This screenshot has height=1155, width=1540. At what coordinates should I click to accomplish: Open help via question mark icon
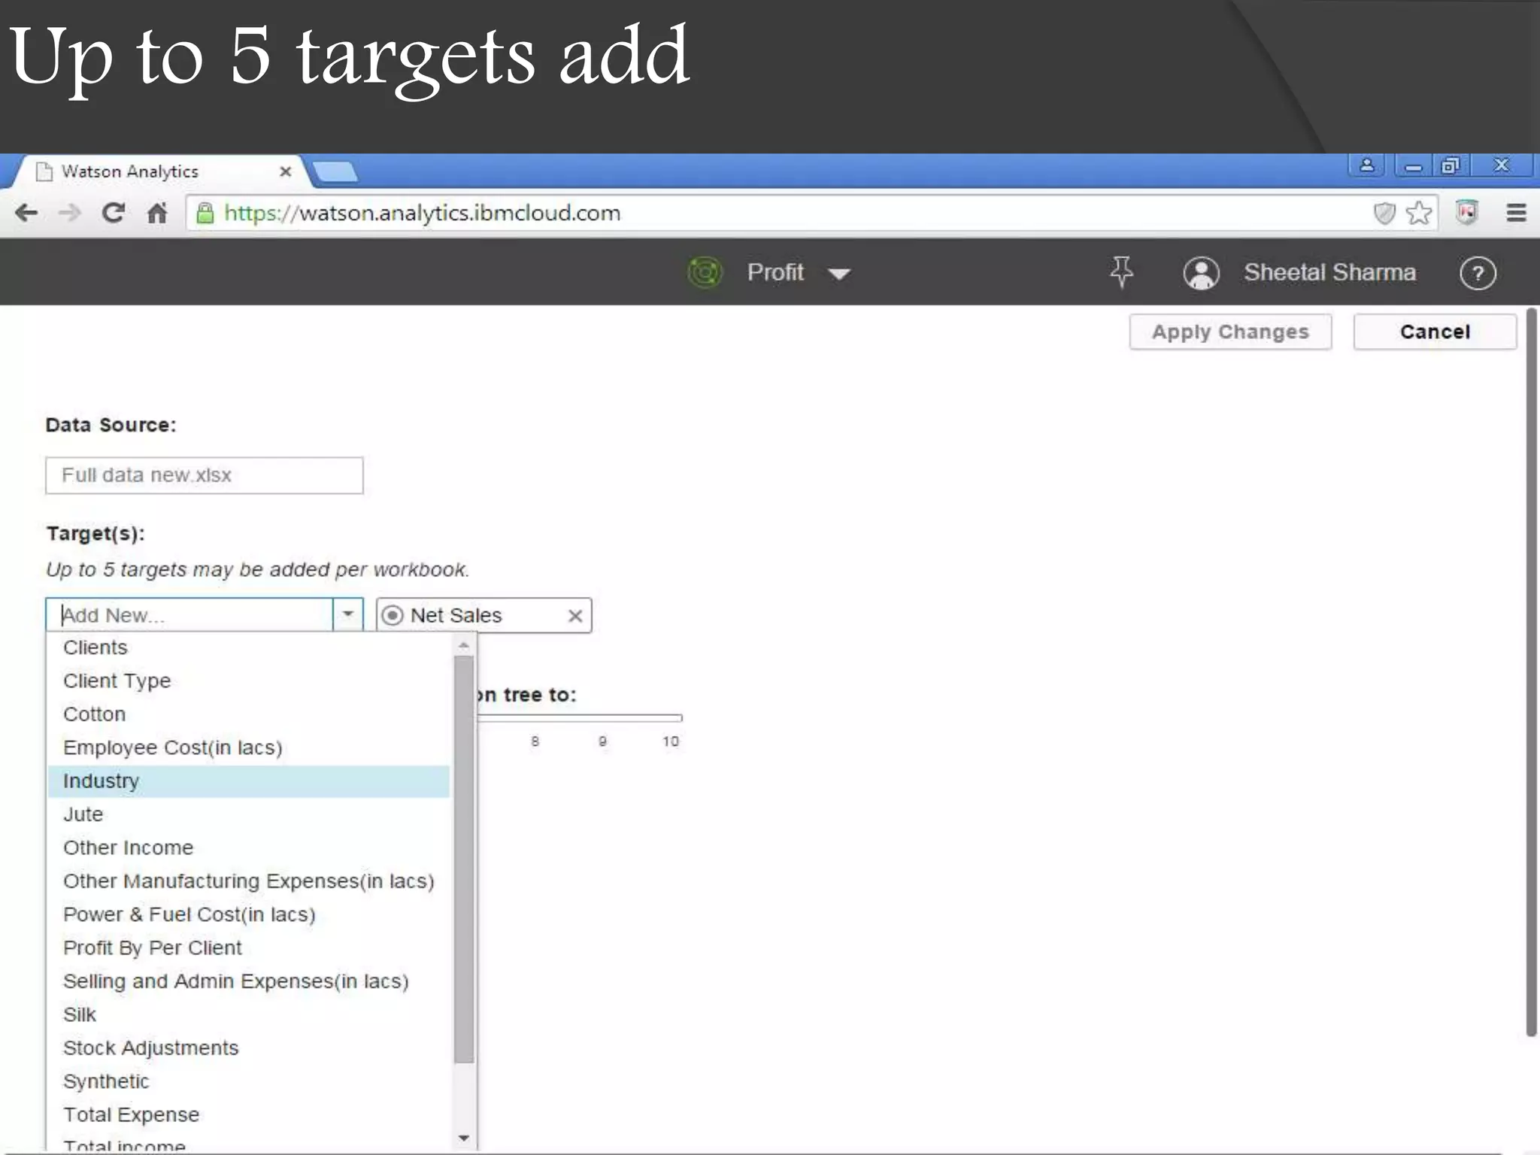coord(1478,273)
